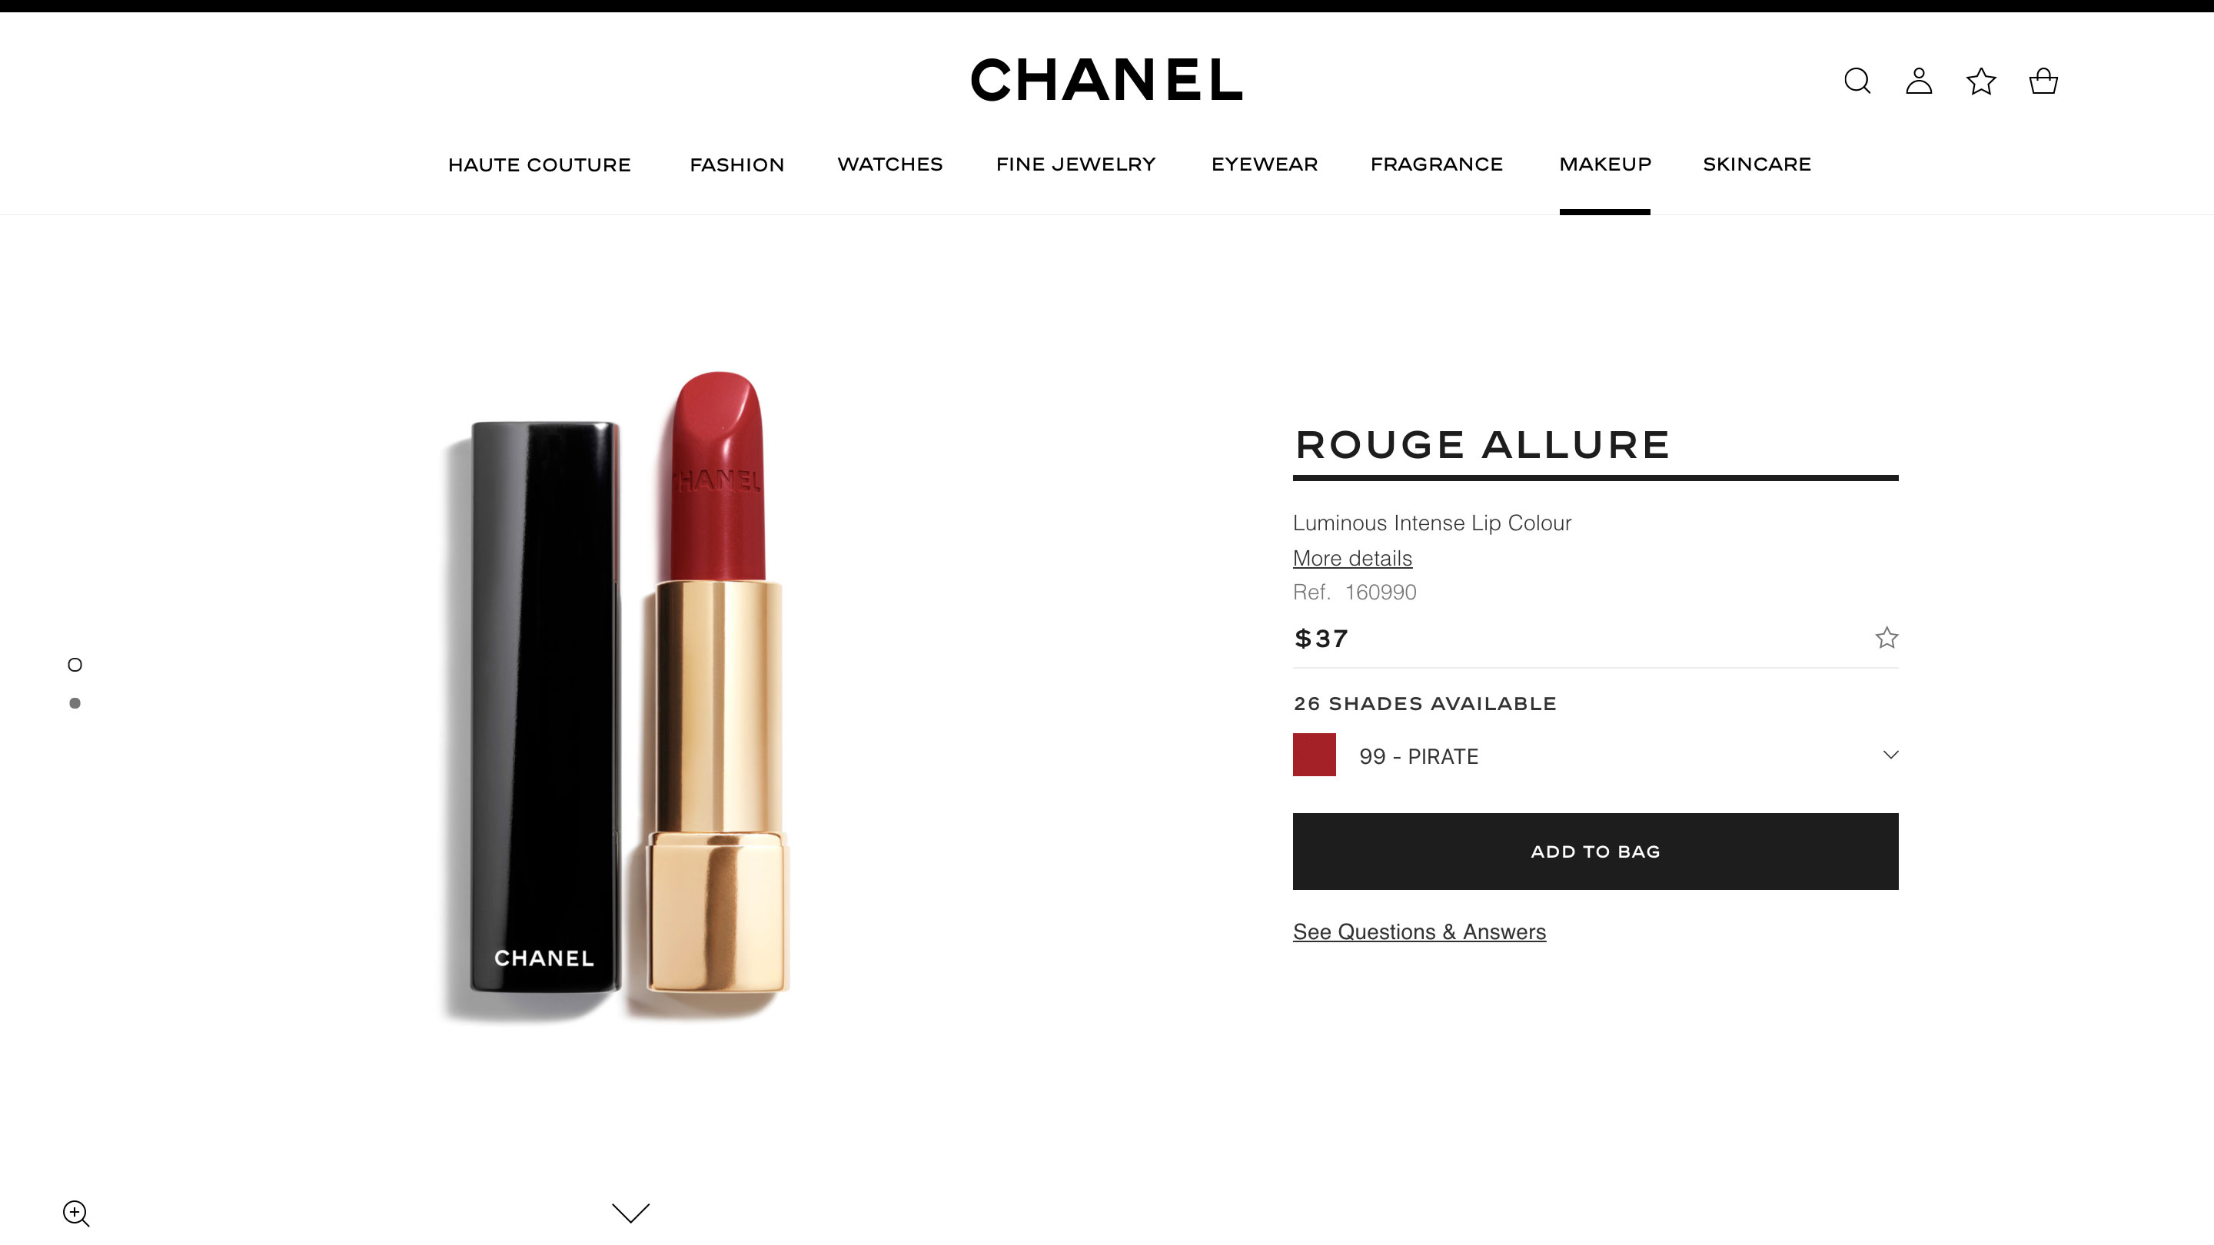Open See Questions & Answers link

[x=1419, y=931]
